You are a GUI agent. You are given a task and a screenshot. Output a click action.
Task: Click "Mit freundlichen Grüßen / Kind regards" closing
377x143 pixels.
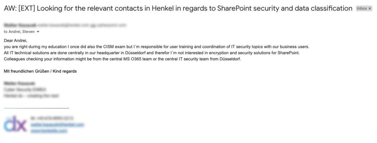(40, 71)
